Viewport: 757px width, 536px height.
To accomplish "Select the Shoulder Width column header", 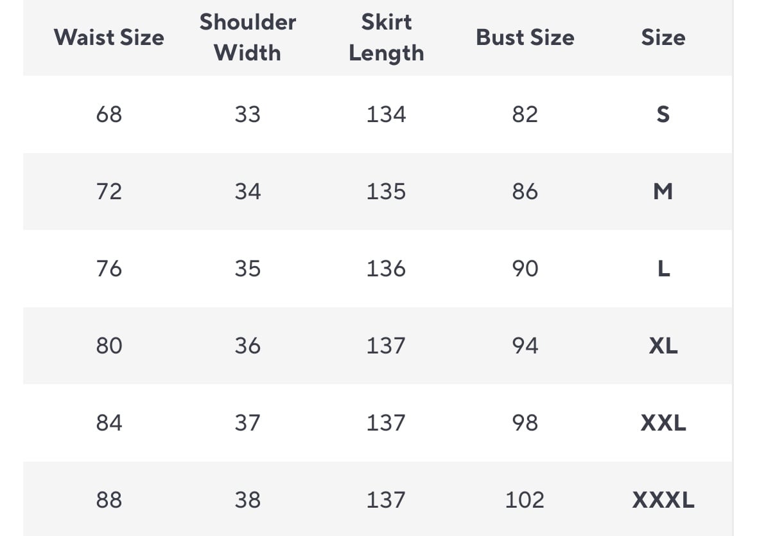I will point(248,37).
